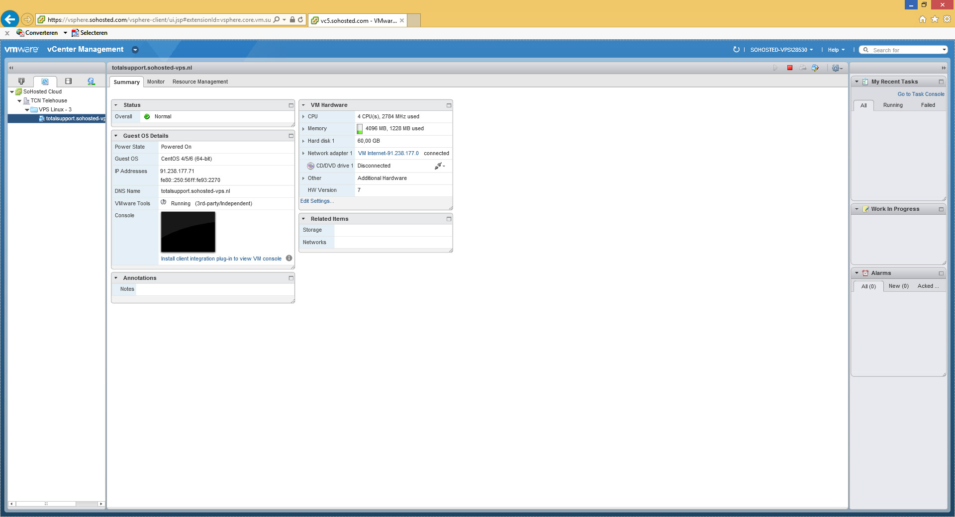Click the Memory usage bar indicator
The image size is (955, 517).
pos(360,129)
